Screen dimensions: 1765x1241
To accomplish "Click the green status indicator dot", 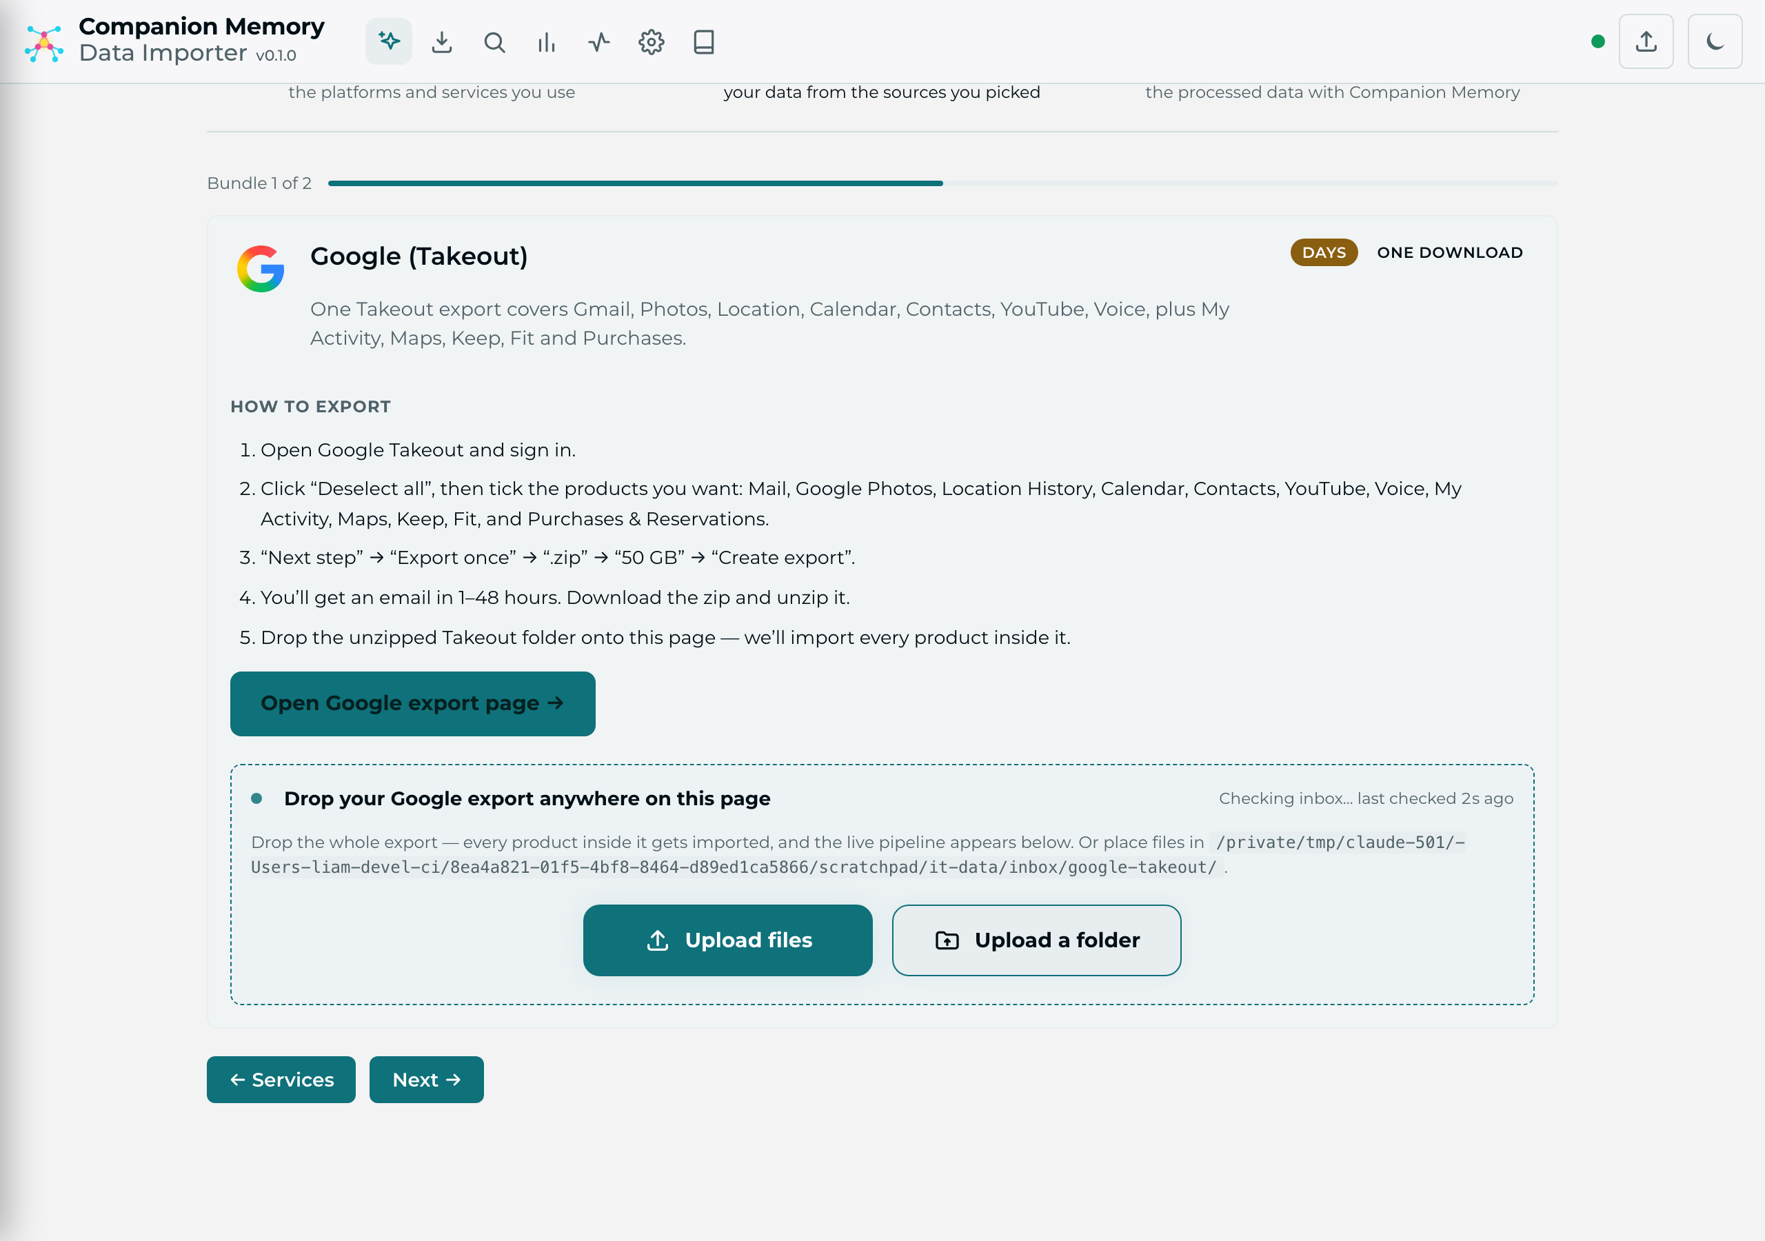I will pos(1598,41).
